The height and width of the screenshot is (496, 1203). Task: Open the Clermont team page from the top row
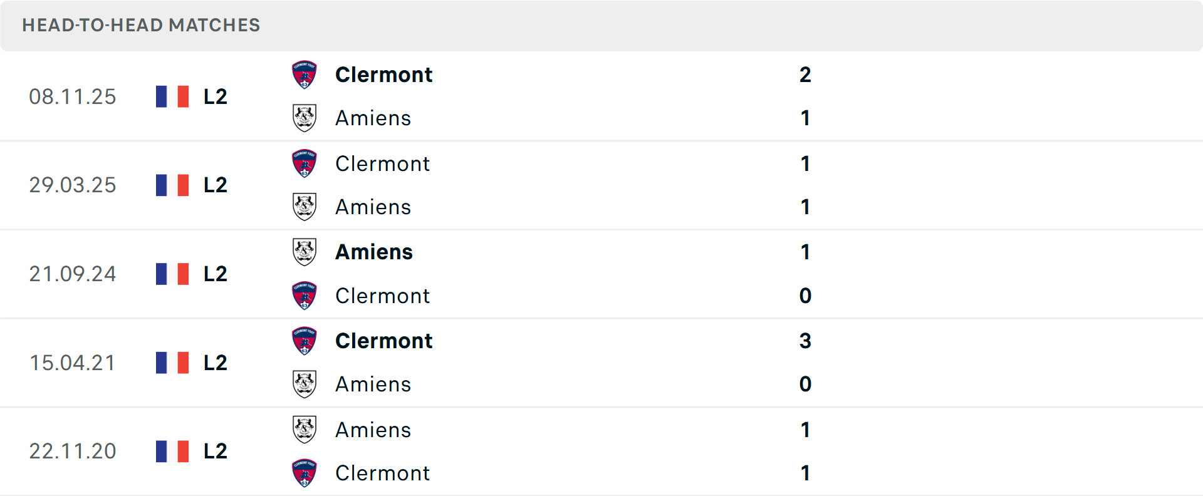pyautogui.click(x=384, y=74)
